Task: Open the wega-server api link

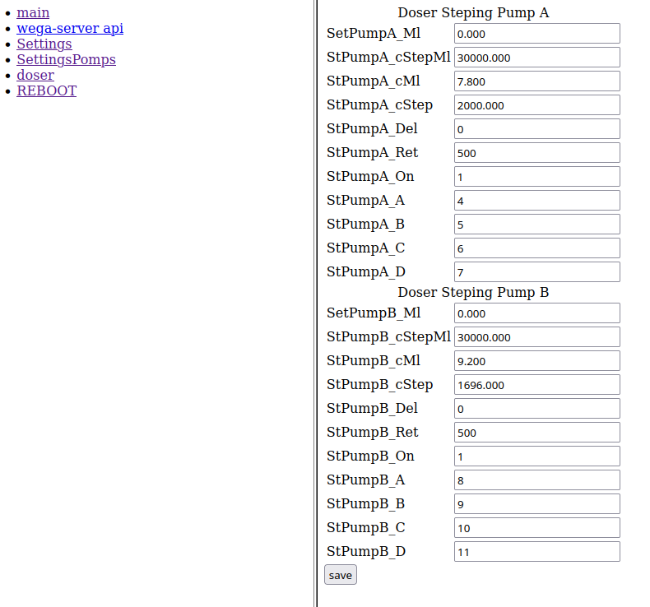Action: 70,28
